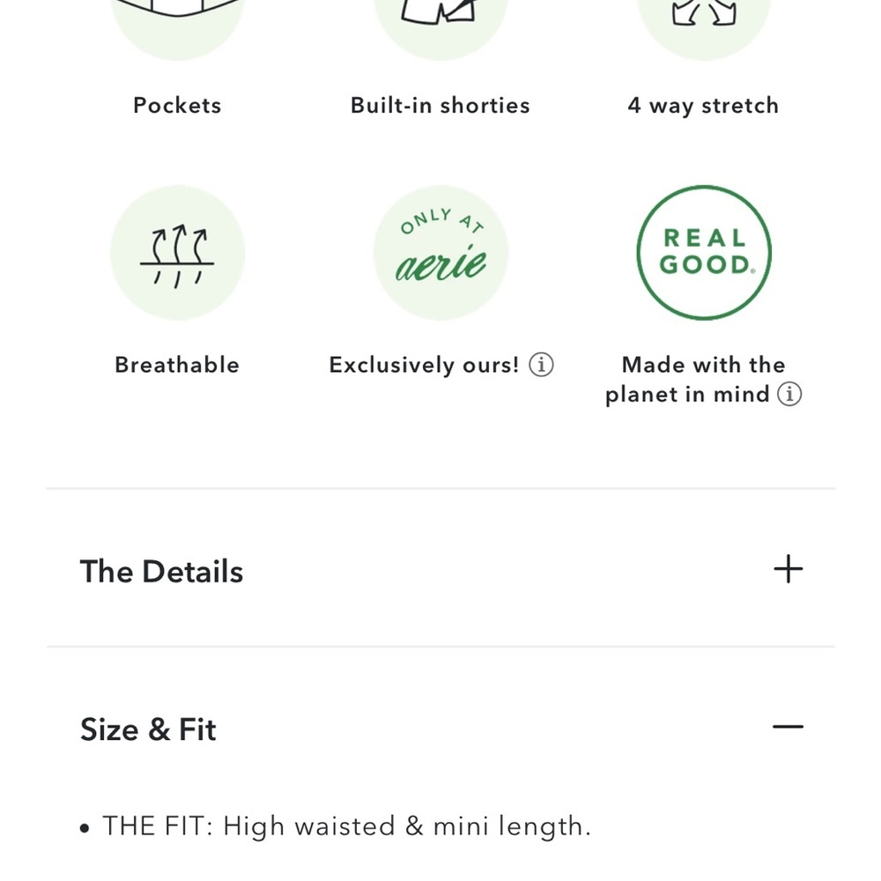Screen dimensions: 881x881
Task: Tap the Real Good circle badge
Action: pyautogui.click(x=704, y=253)
